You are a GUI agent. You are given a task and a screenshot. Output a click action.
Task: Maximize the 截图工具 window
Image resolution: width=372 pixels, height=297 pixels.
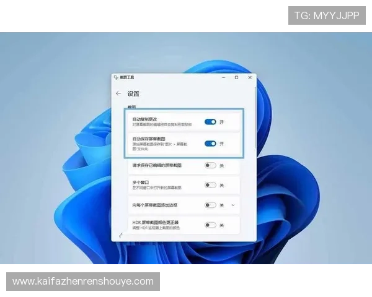[x=236, y=77]
